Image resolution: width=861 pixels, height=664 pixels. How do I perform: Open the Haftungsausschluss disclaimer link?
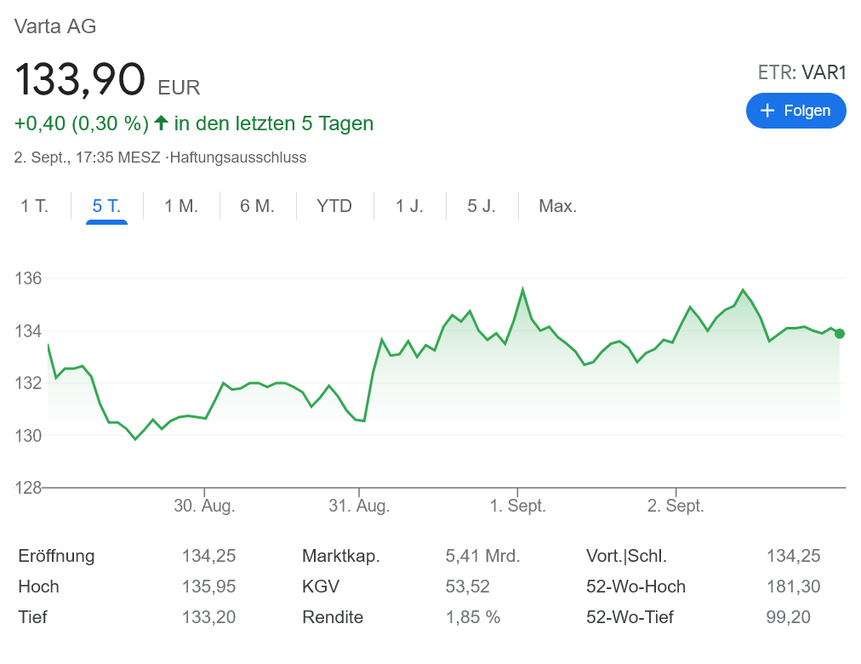pos(238,157)
